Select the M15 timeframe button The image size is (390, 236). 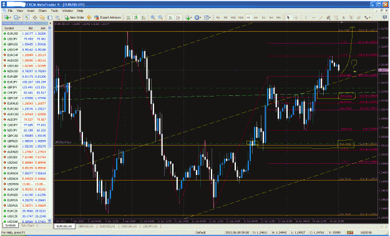233,17
